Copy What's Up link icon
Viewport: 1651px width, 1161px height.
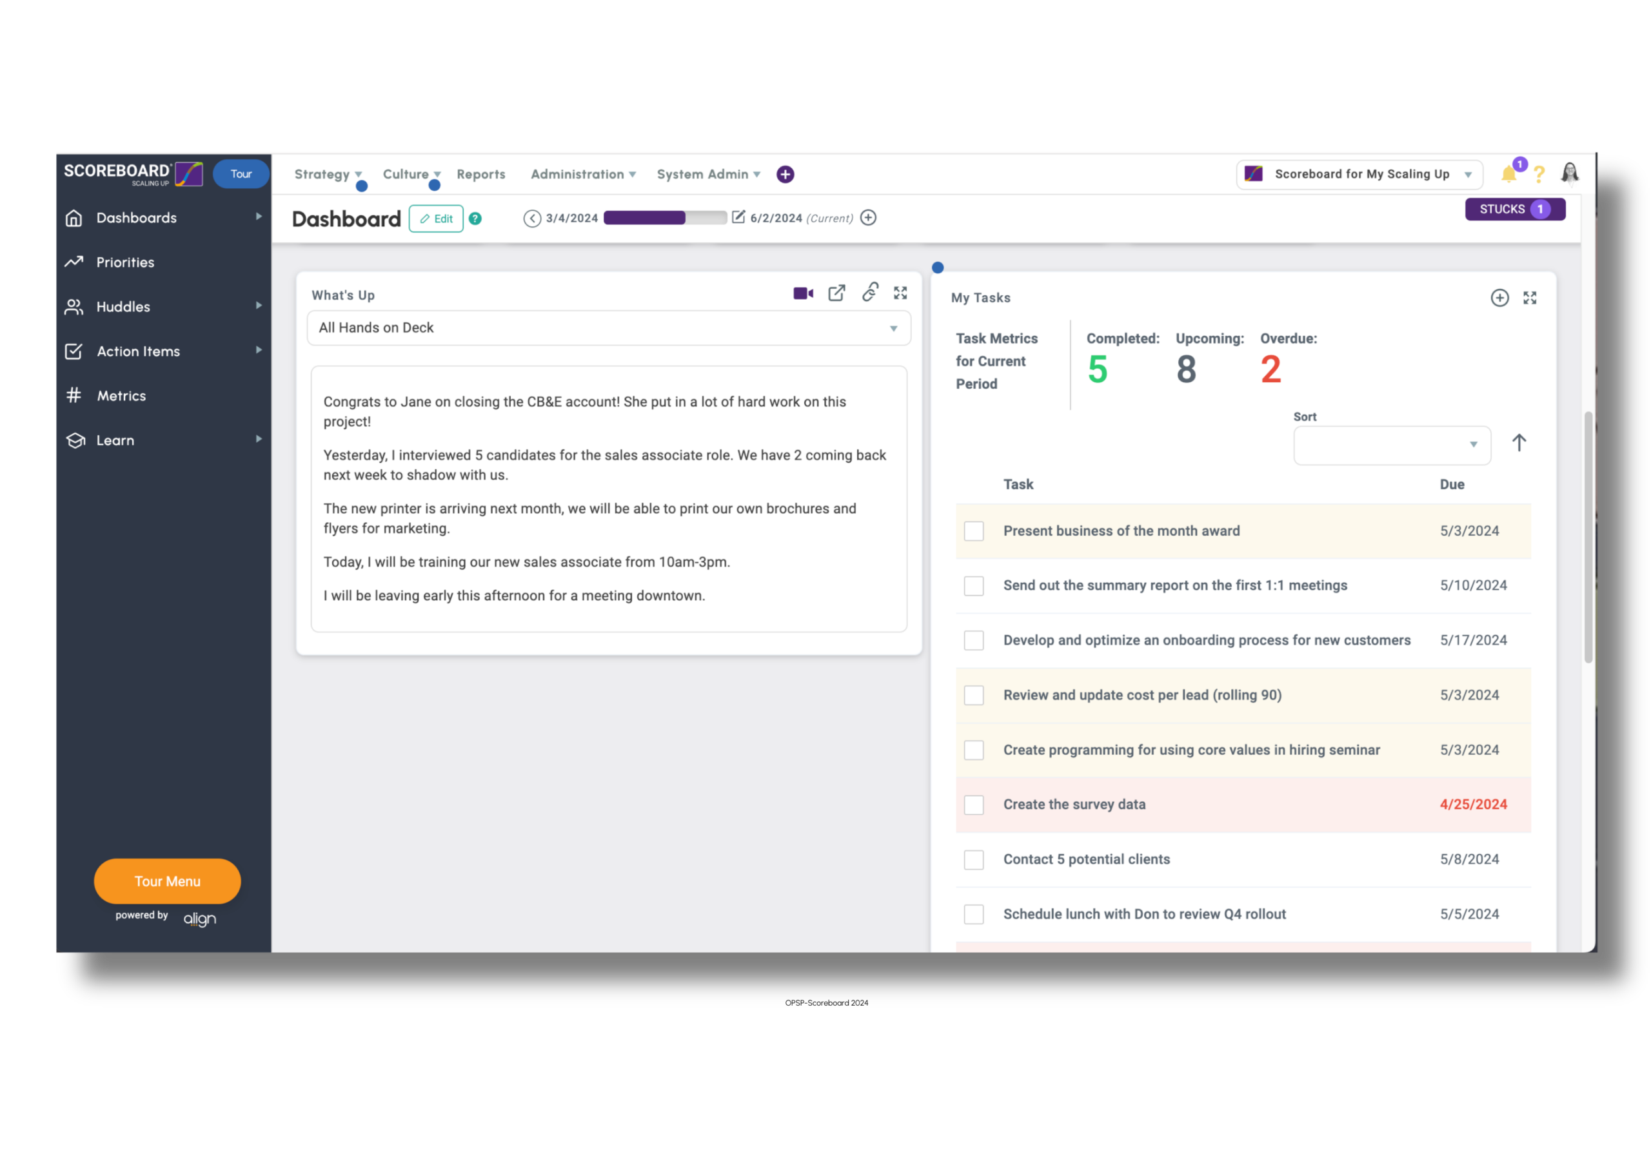pos(870,292)
